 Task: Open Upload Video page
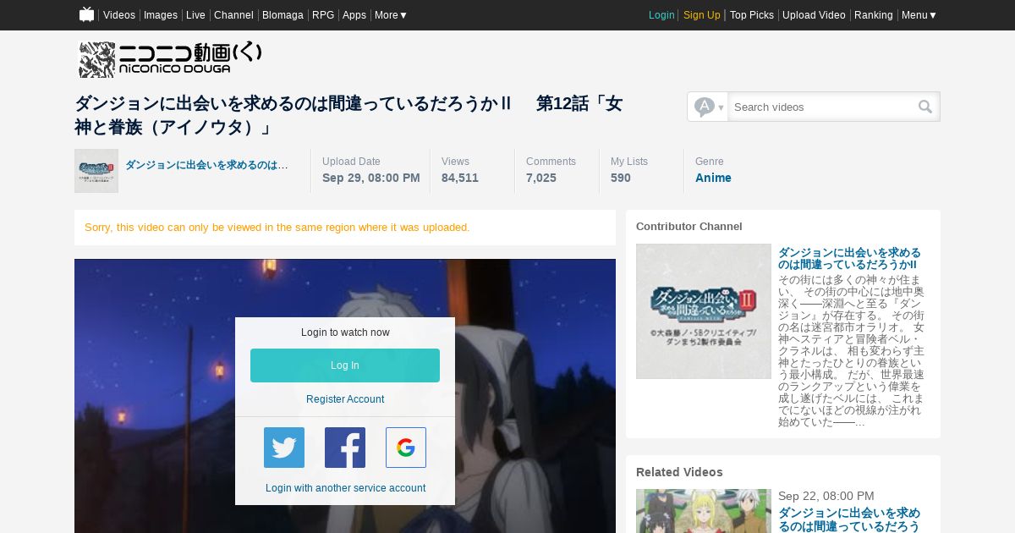click(x=814, y=15)
